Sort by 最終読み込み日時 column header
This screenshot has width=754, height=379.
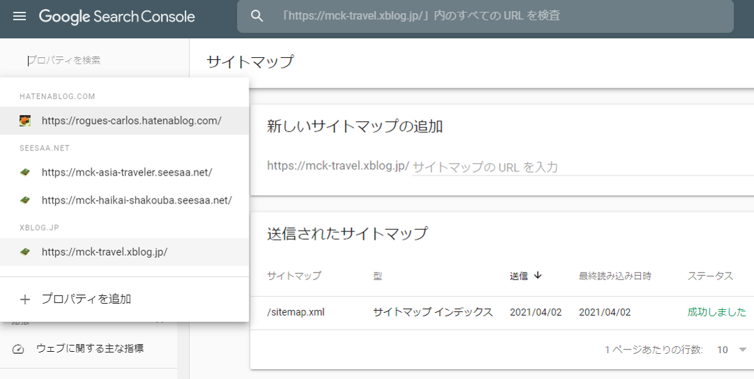[615, 276]
